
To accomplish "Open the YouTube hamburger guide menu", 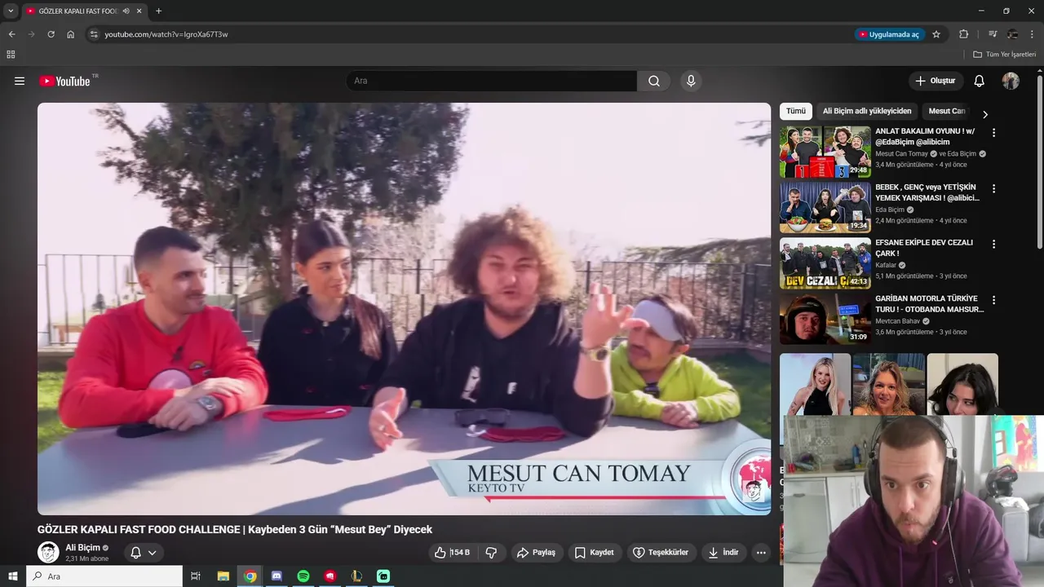I will pos(20,81).
